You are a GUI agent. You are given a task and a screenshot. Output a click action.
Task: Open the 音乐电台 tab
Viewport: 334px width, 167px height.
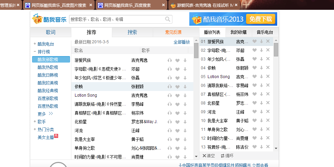265,32
